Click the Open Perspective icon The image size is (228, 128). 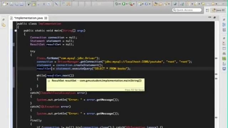207,10
